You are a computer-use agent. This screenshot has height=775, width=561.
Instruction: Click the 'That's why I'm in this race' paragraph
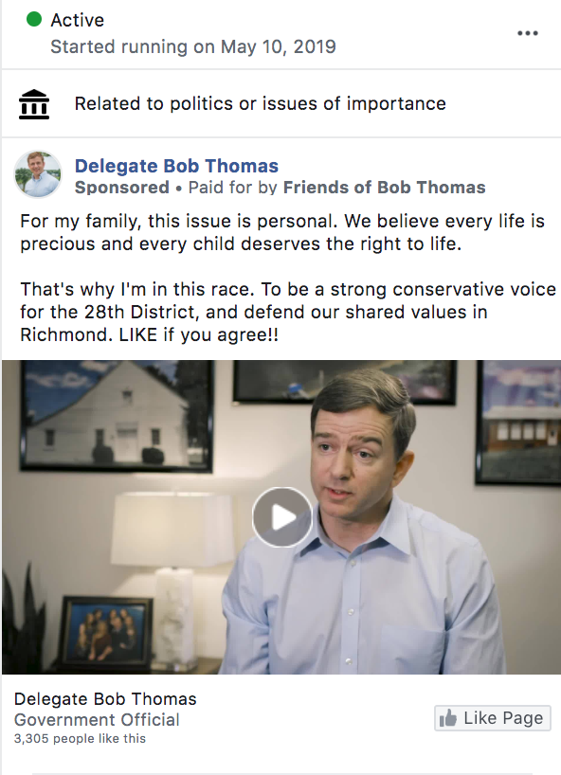click(288, 312)
